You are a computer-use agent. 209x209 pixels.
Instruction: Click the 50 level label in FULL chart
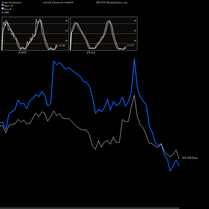[x=135, y=31]
